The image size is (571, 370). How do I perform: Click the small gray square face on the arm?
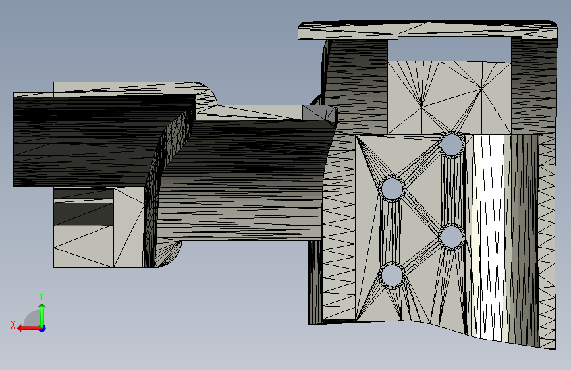(x=319, y=113)
